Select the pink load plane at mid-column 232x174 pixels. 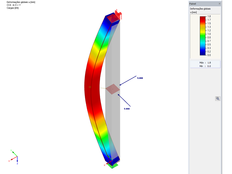[x=113, y=89]
